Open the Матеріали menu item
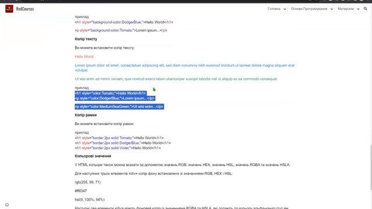 pos(346,9)
